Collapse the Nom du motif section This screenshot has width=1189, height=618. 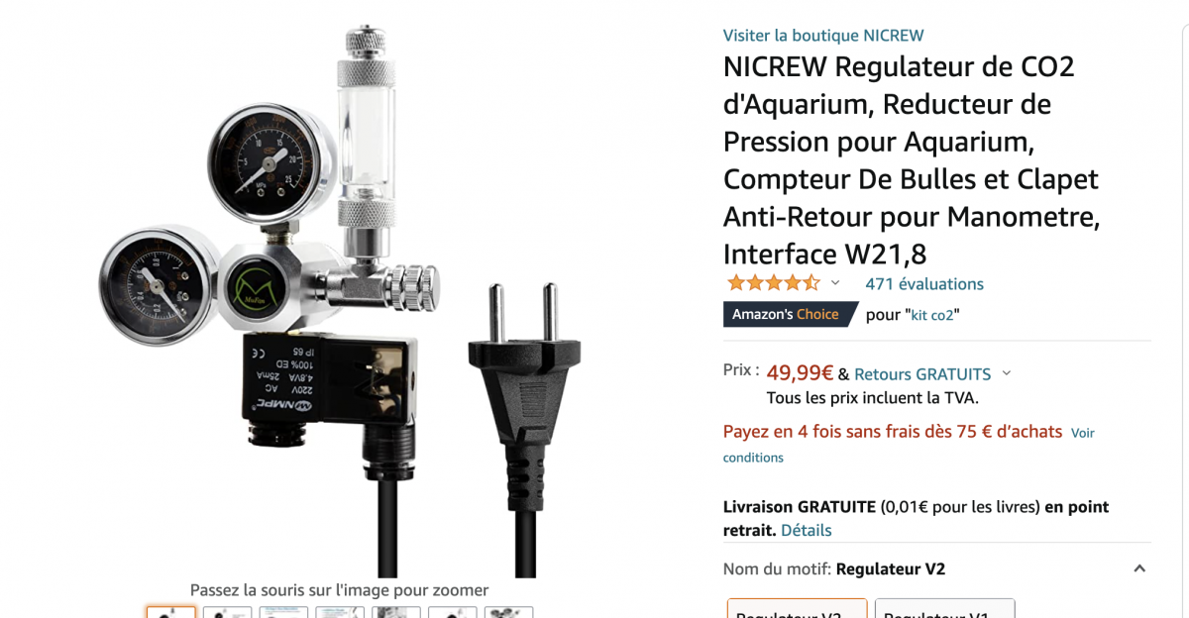pos(1139,568)
